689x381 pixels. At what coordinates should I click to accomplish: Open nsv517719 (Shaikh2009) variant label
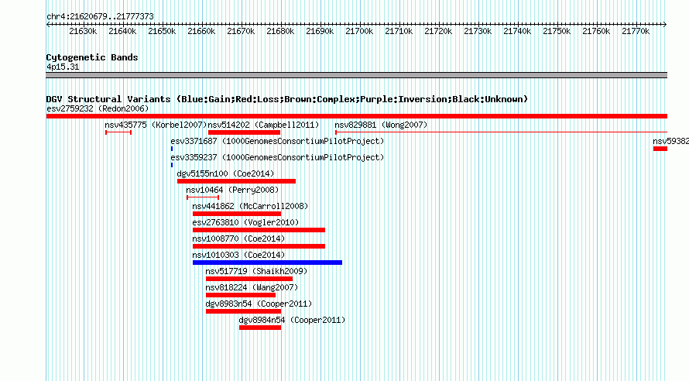pos(256,271)
